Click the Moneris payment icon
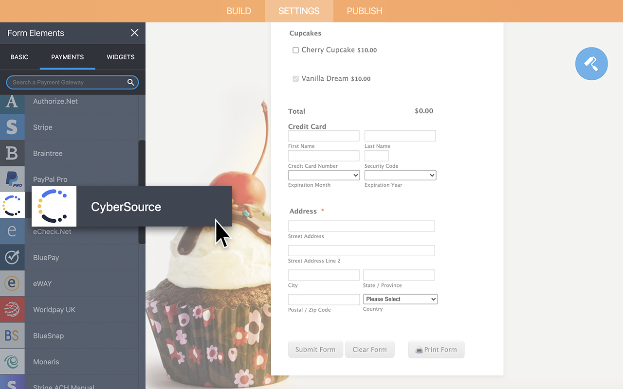Screen dimensions: 623x389 [12, 361]
